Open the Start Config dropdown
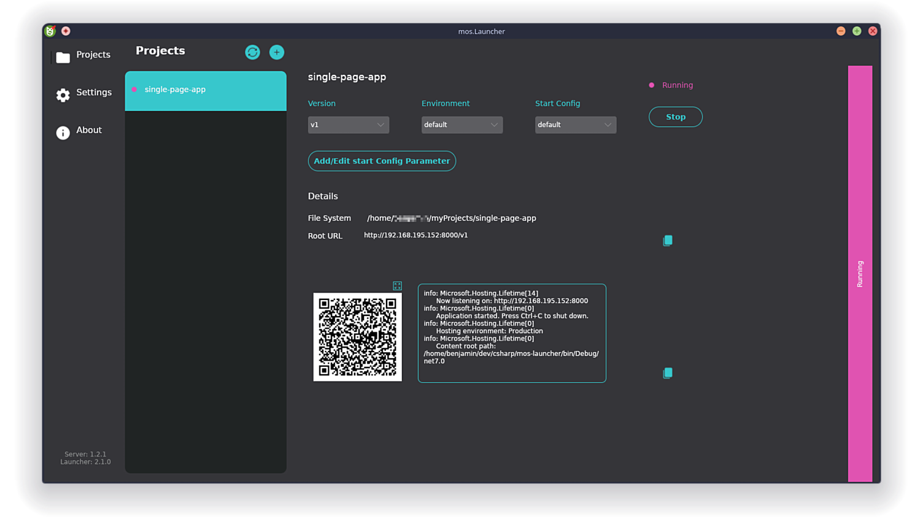 [575, 125]
